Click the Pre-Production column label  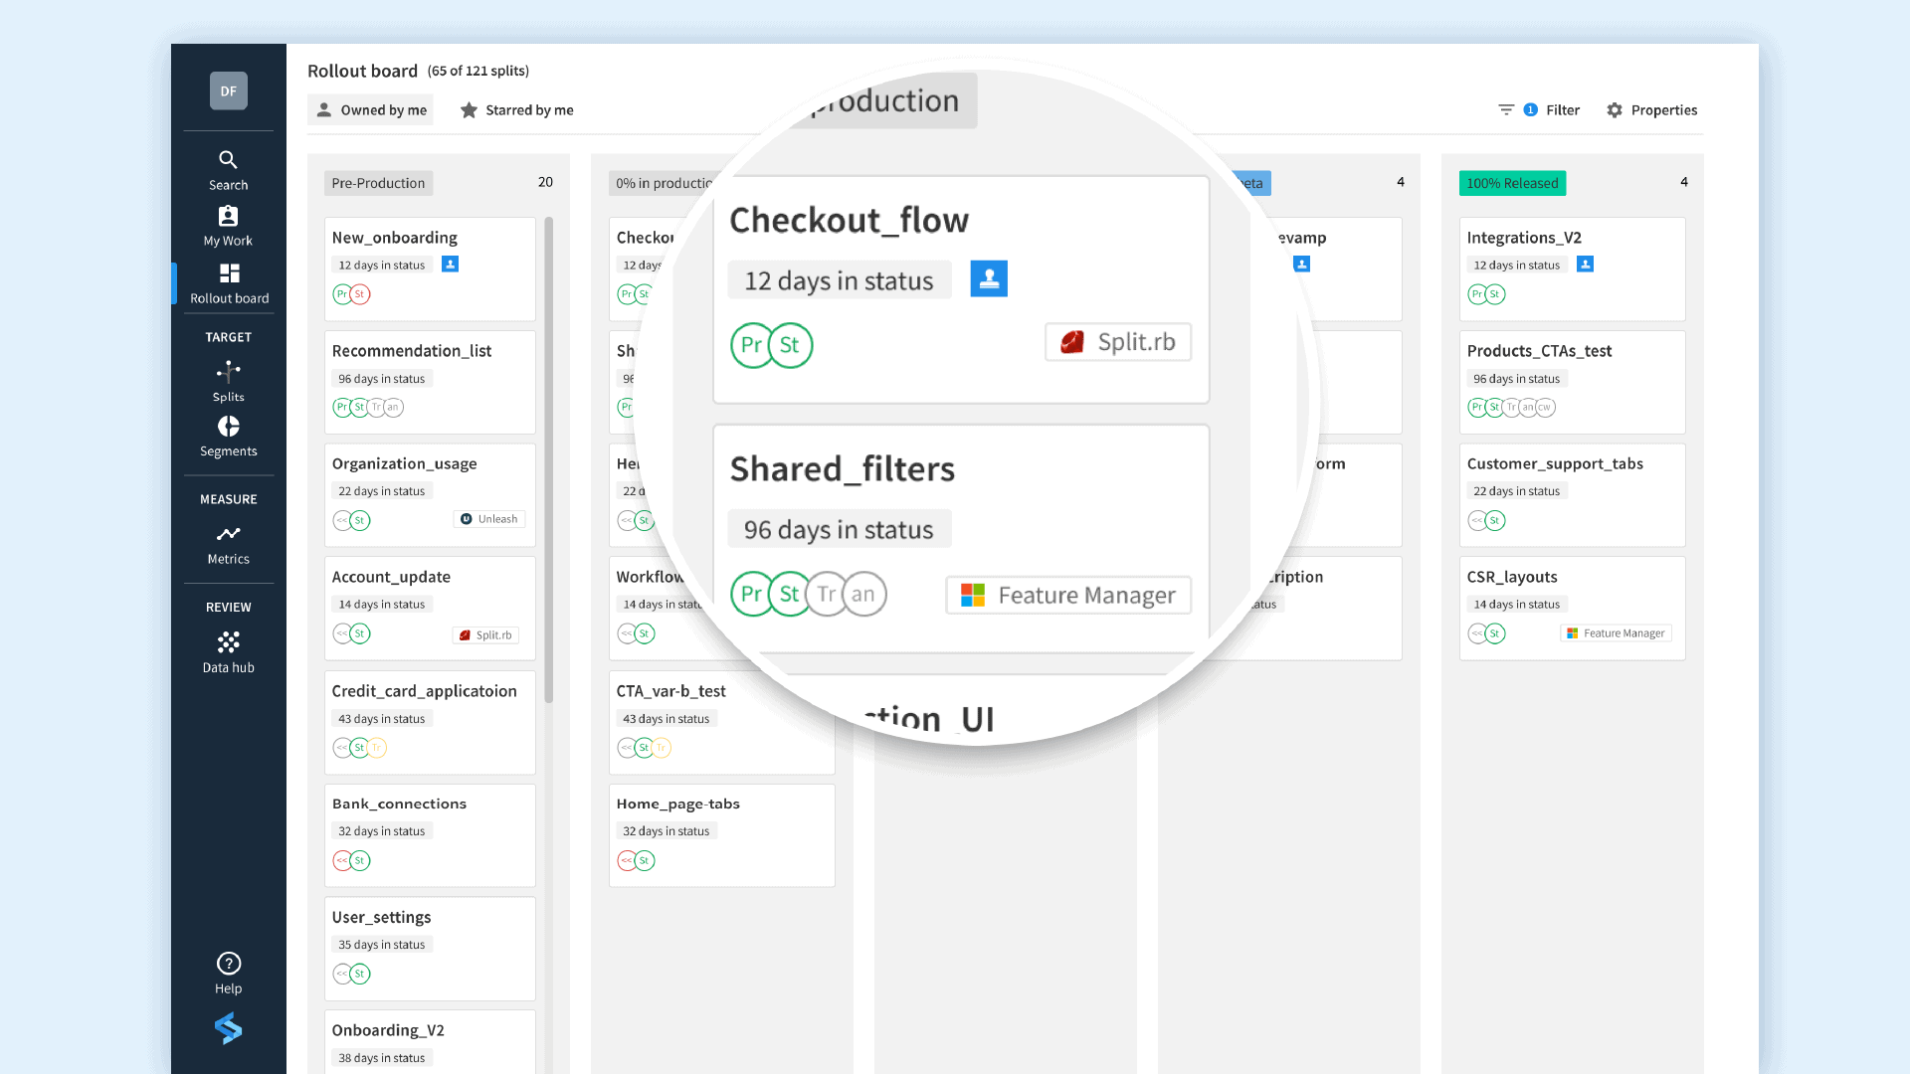point(378,183)
